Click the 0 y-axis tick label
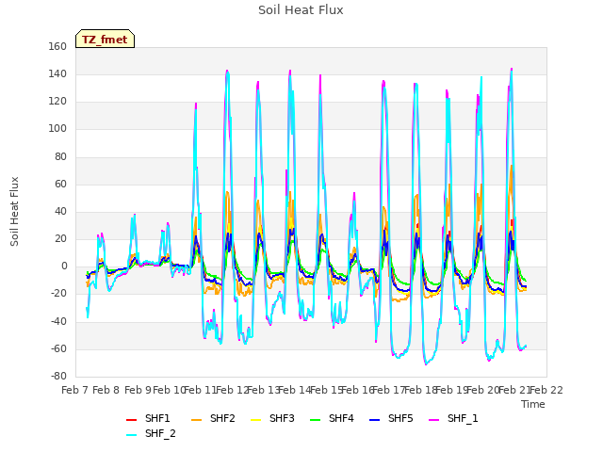Viewport: 603px width, 452px height. [64, 266]
